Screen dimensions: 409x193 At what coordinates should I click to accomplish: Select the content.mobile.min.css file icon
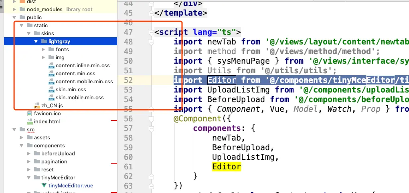[51, 82]
